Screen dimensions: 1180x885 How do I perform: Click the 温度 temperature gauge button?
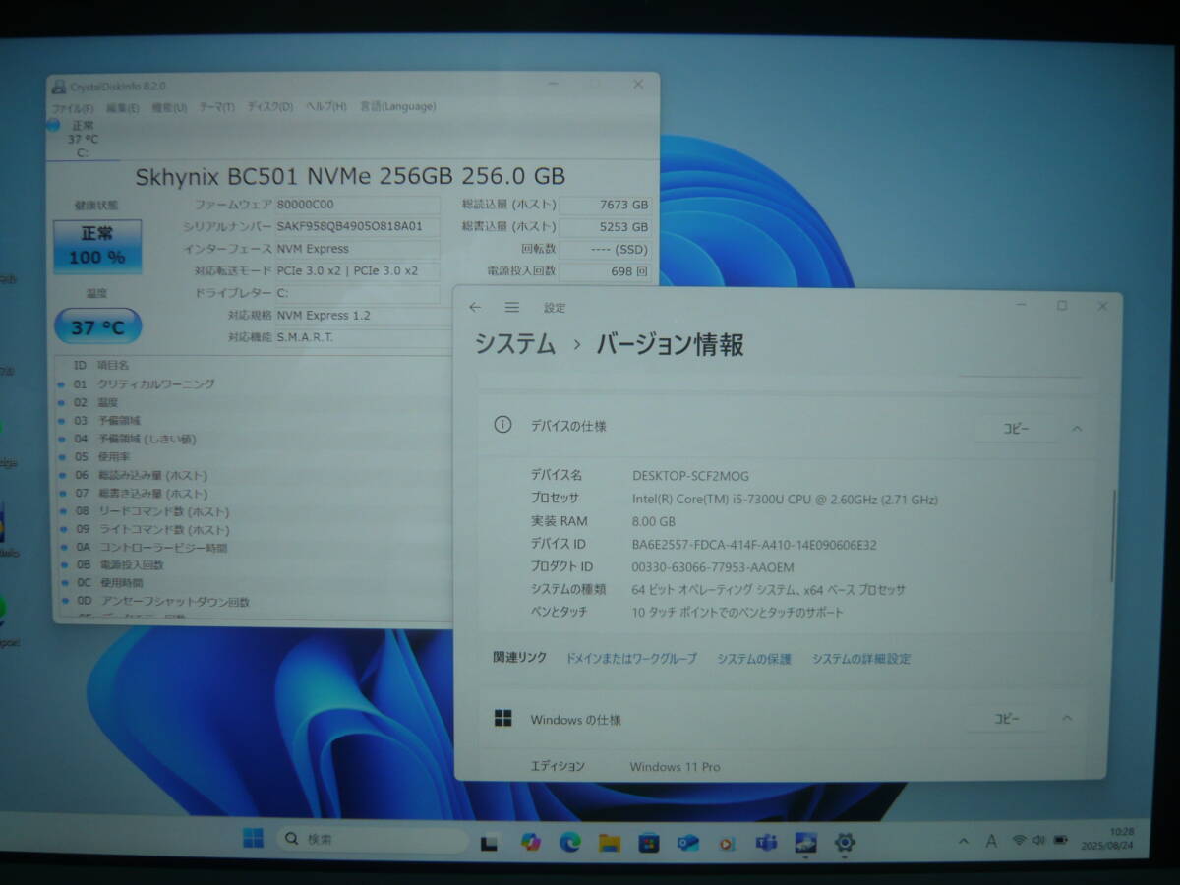point(97,326)
